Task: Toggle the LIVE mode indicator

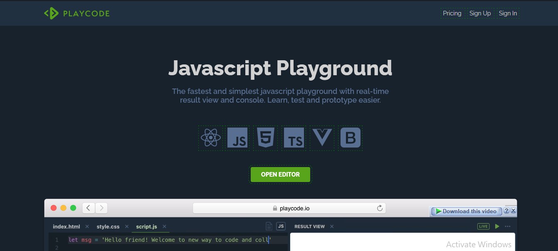Action: [483, 226]
